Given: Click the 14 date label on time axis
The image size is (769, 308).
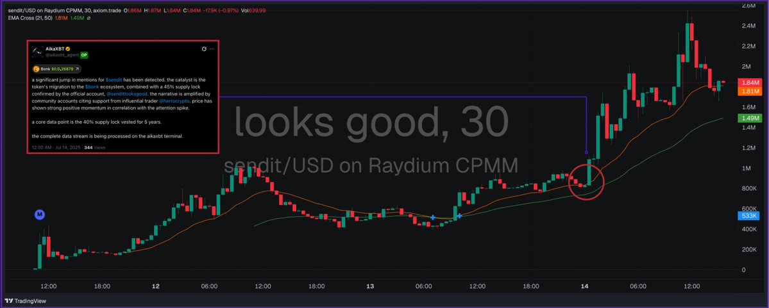Looking at the screenshot, I should [584, 286].
